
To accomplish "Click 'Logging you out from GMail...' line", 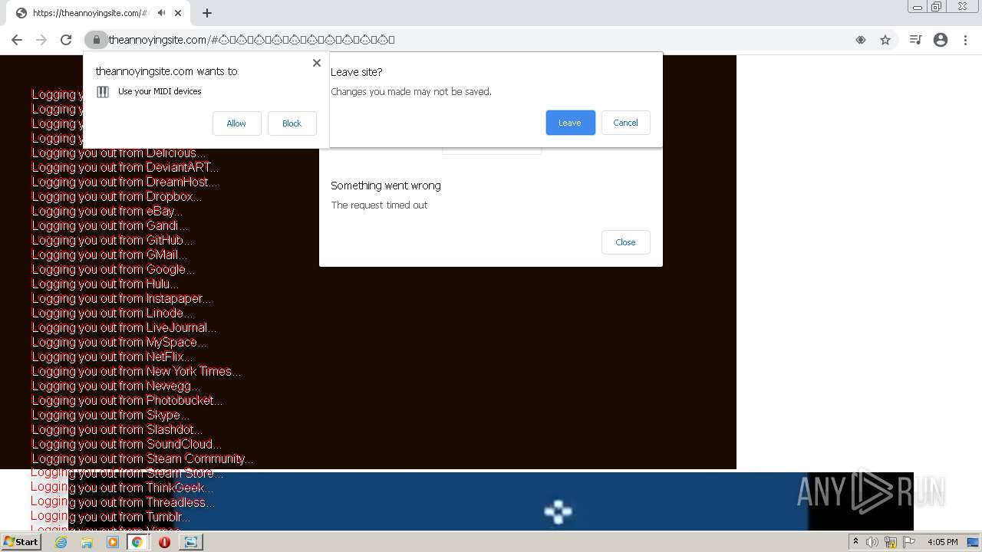I will 109,255.
